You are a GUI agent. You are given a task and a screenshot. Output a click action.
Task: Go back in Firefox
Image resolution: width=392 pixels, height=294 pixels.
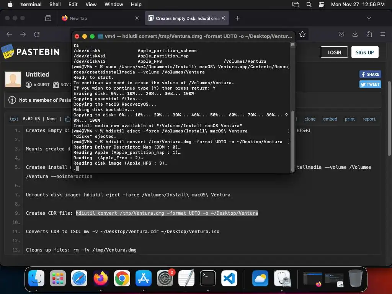pos(9,34)
